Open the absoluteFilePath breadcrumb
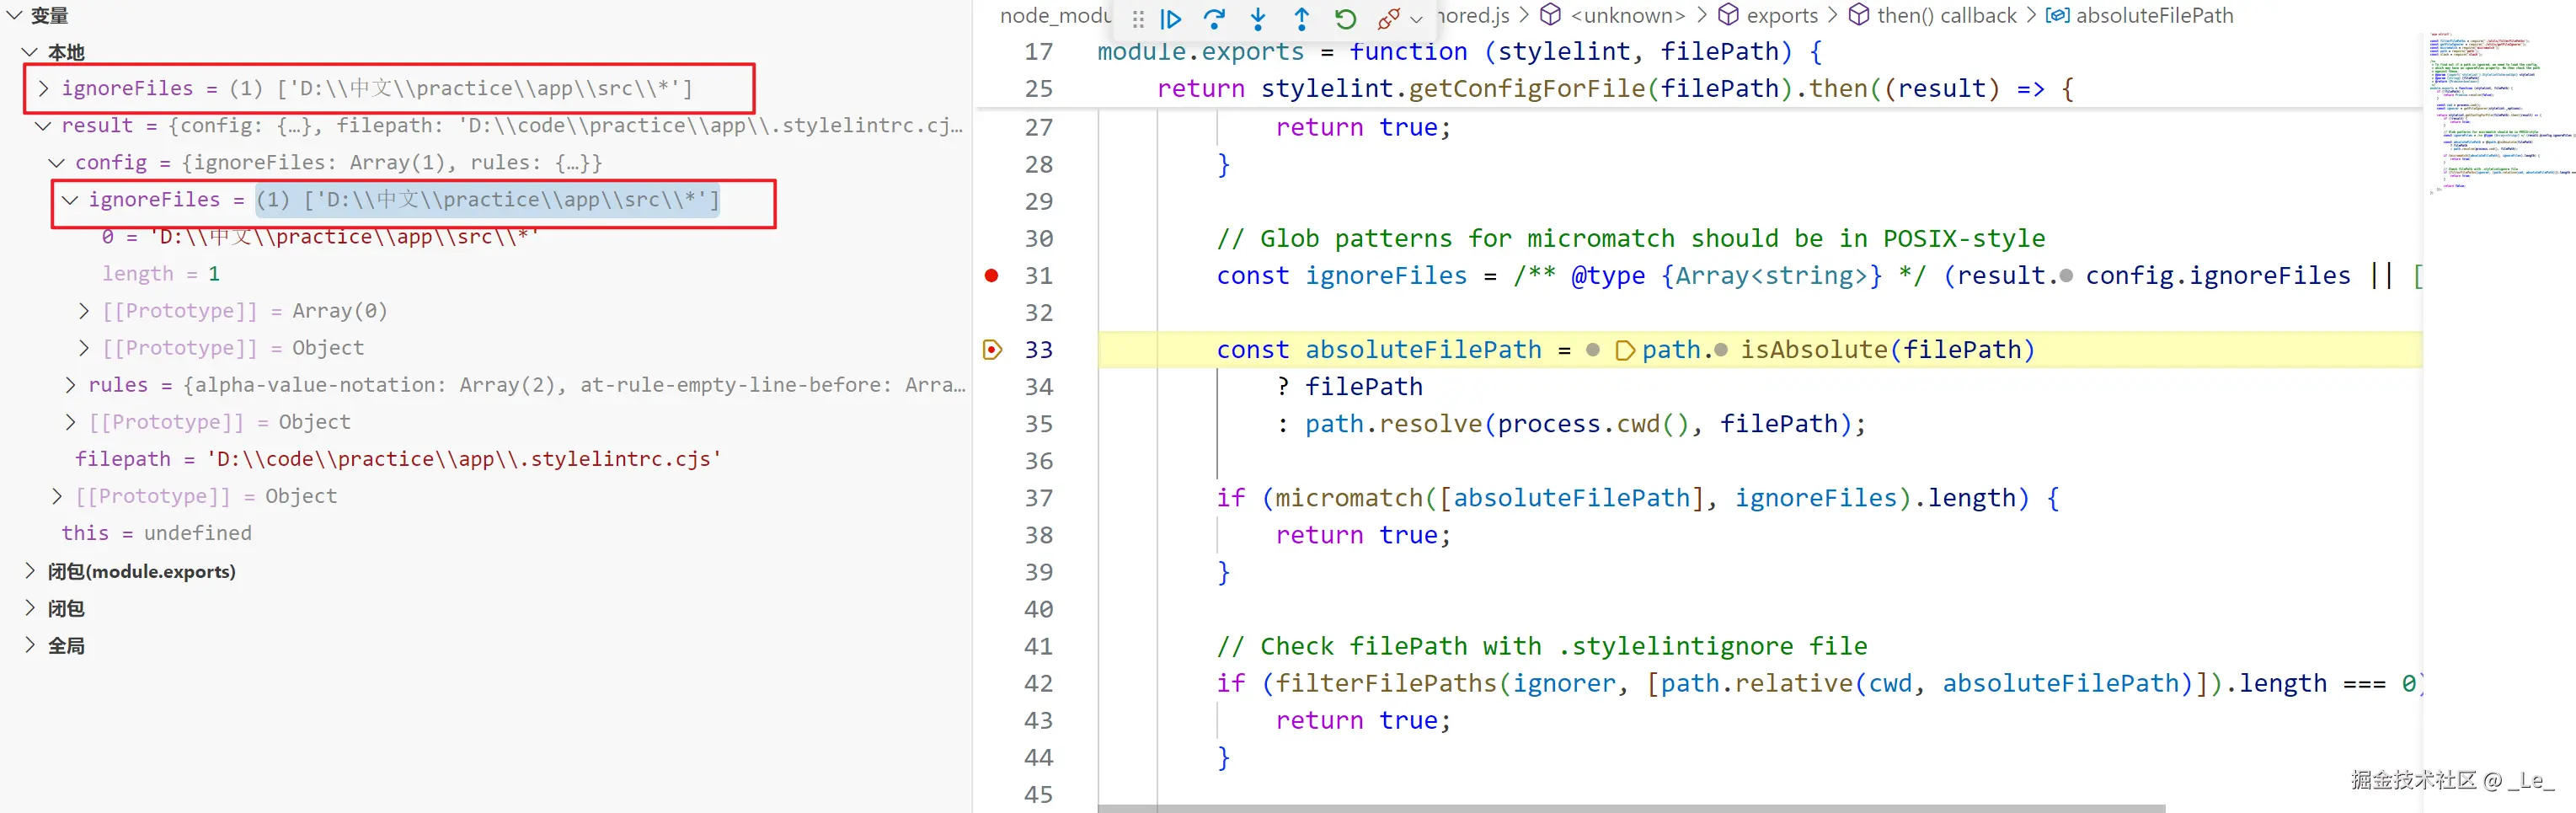2576x813 pixels. point(2154,15)
